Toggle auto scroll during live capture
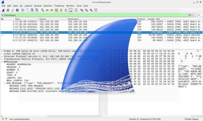 (x=71, y=10)
